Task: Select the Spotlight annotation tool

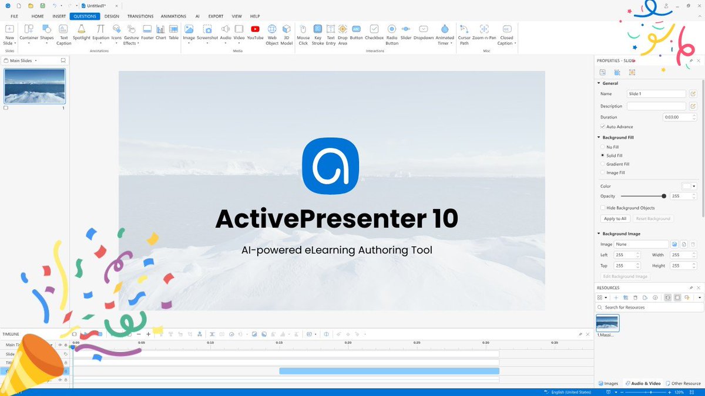Action: tap(82, 32)
